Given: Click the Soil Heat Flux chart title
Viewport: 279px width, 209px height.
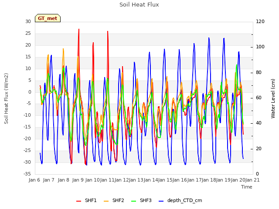Looking at the screenshot, I should pos(139,5).
